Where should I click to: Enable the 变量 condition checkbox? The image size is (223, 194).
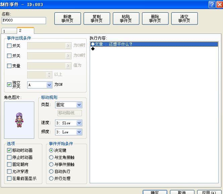coord(9,66)
